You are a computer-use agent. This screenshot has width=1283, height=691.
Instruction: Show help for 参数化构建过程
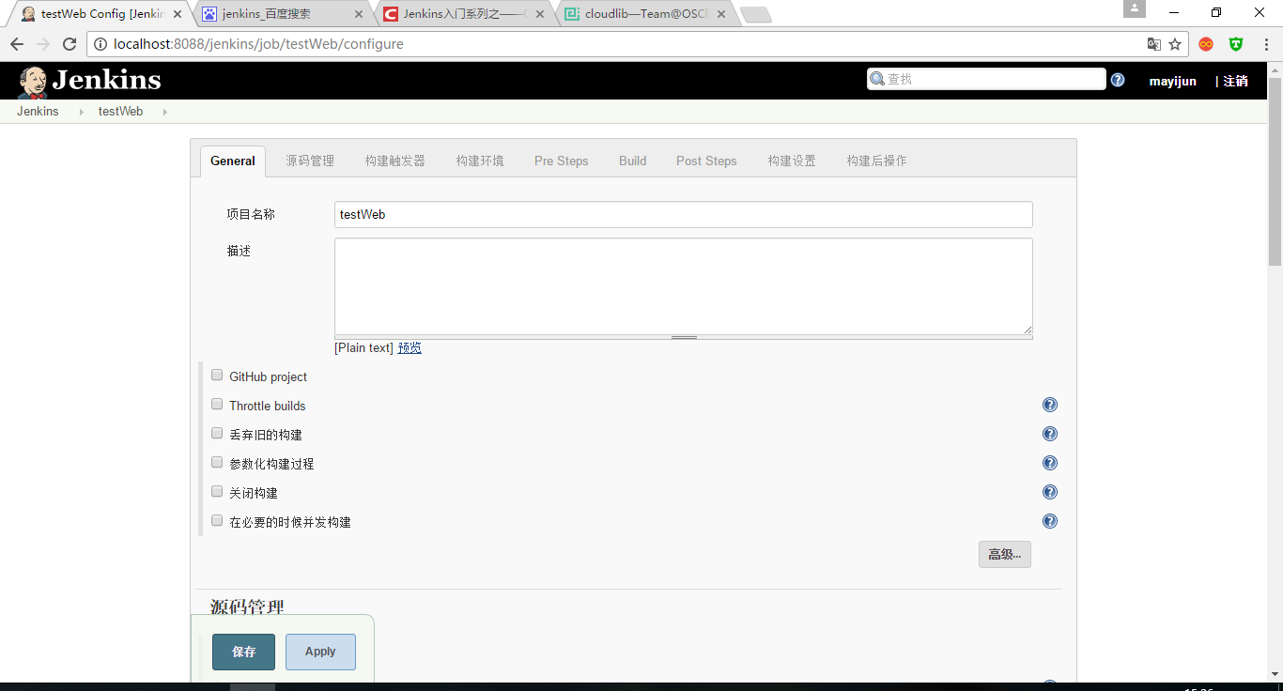coord(1050,463)
